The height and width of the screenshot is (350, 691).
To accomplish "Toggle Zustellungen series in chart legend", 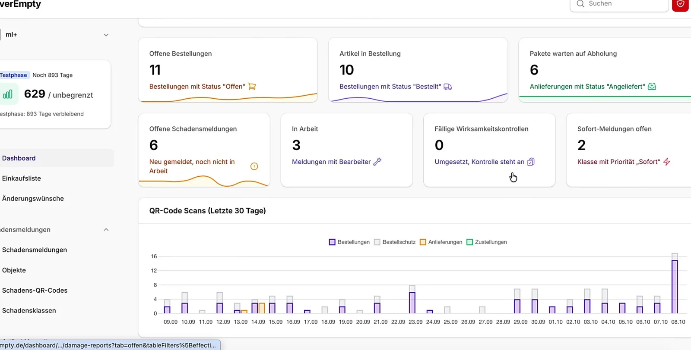I will click(x=487, y=242).
